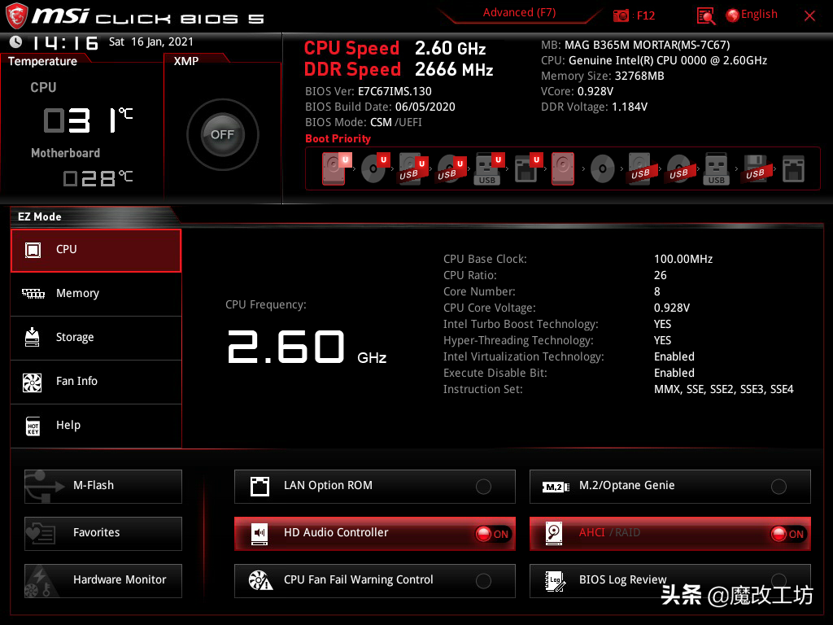The height and width of the screenshot is (625, 833).
Task: Click the M.2 module icon
Action: (x=556, y=487)
